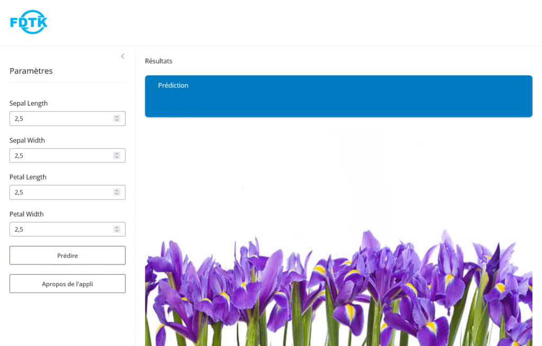This screenshot has height=346, width=542.
Task: Raise Petal Width with the up arrow
Action: pyautogui.click(x=116, y=227)
